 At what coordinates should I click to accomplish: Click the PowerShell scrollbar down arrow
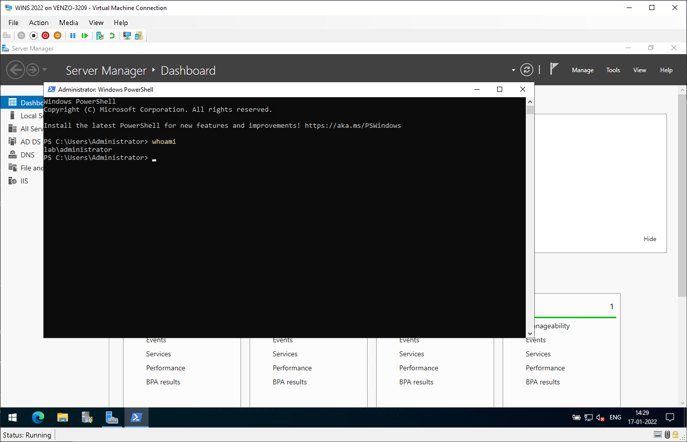(530, 333)
